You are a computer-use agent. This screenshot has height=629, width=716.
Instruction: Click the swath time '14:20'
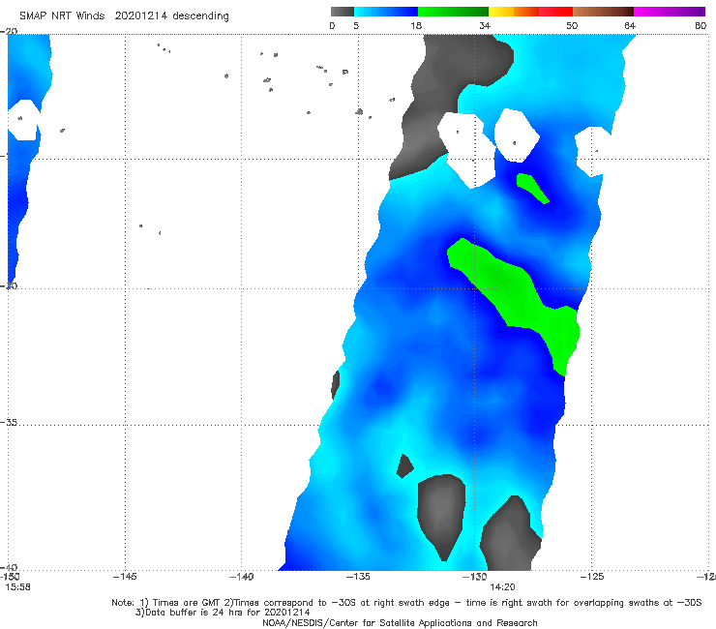pos(502,587)
